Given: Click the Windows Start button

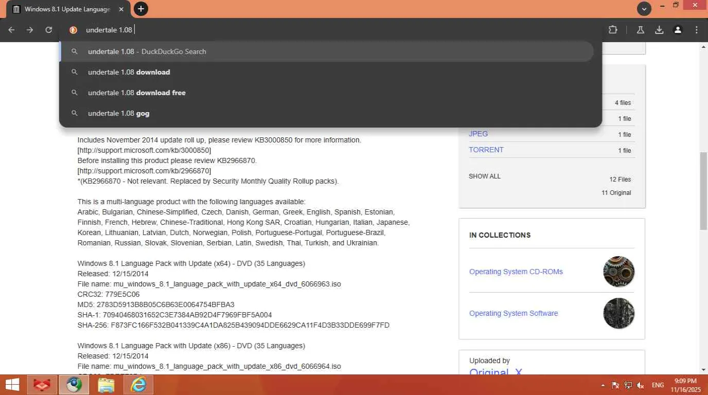Looking at the screenshot, I should tap(12, 385).
